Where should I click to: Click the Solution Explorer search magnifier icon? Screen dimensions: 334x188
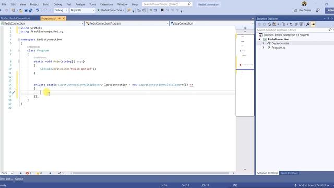pos(330,30)
